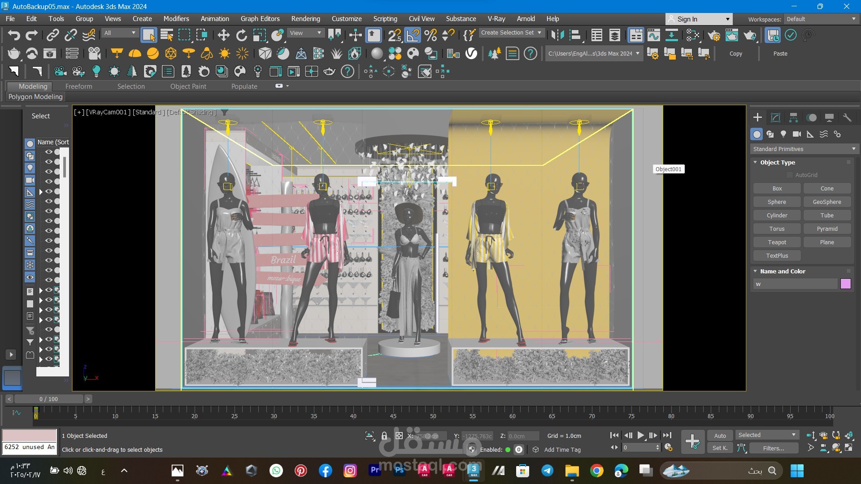The width and height of the screenshot is (861, 484).
Task: Open the Modifiers menu
Action: tap(176, 19)
